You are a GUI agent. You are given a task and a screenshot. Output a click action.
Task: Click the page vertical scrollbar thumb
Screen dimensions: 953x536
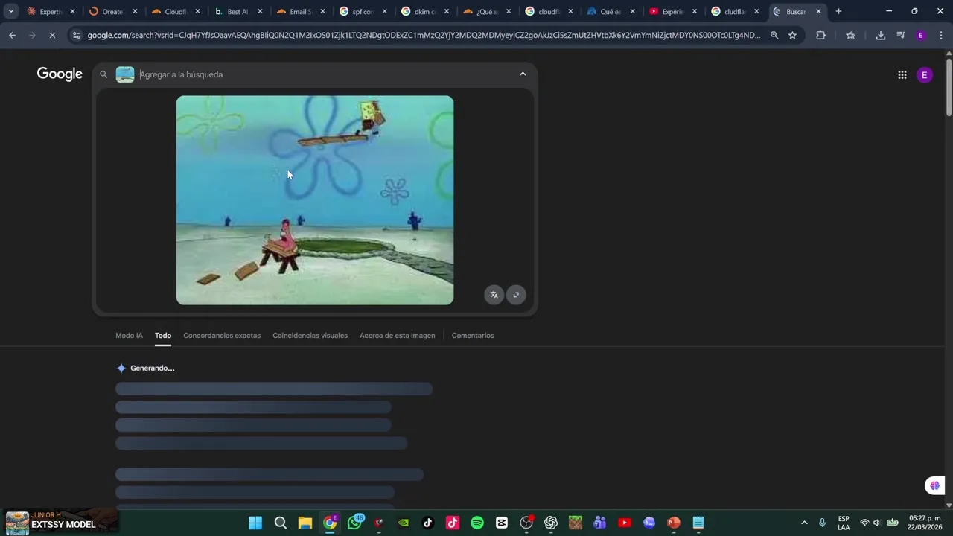point(949,87)
